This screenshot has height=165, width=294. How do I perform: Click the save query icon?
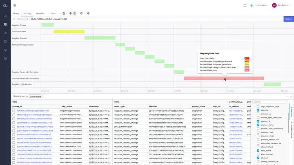(x=64, y=13)
